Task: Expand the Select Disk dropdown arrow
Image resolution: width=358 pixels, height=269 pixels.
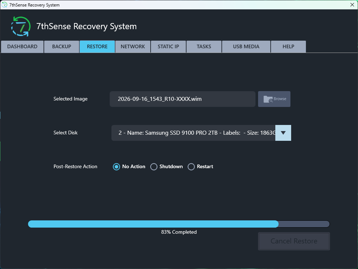Action: (283, 133)
